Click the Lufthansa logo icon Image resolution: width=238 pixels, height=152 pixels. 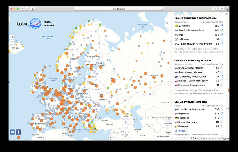pos(176,39)
